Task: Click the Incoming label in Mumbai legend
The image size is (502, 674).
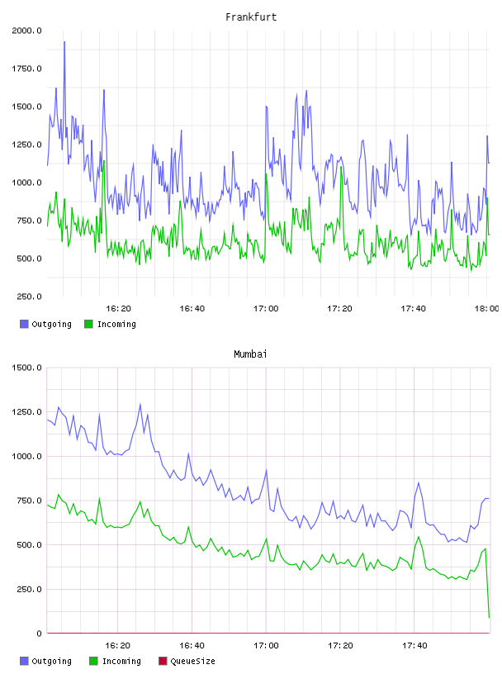Action: coord(121,662)
